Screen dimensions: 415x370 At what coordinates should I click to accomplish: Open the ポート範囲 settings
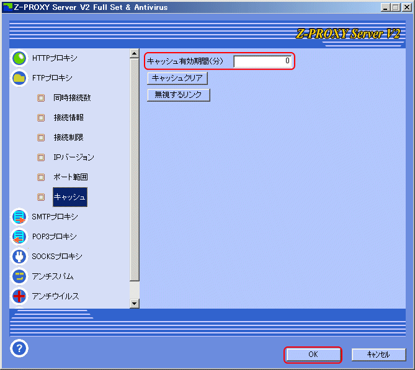(70, 177)
